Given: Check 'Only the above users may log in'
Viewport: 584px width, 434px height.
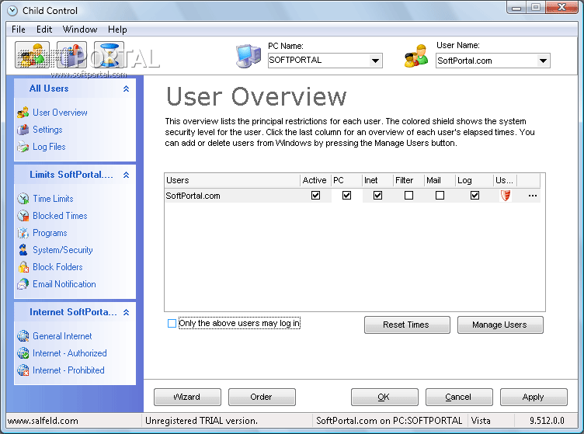Looking at the screenshot, I should tap(172, 324).
